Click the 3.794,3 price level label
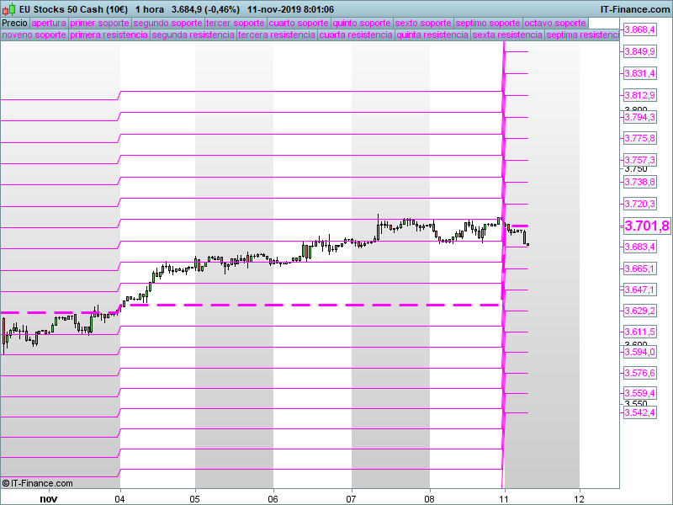 [x=639, y=117]
